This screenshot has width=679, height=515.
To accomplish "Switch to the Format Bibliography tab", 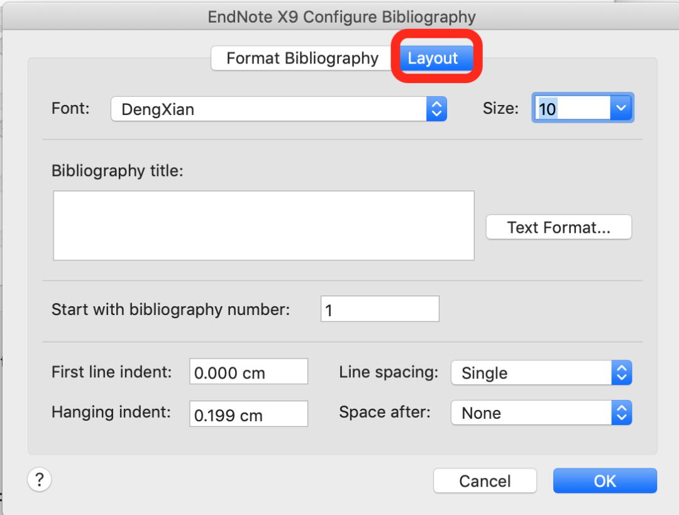I will tap(302, 58).
